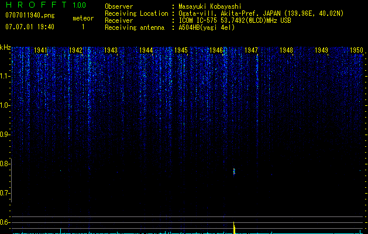The image size is (368, 234).
Task: Click the observer name Masayuki Kobayashi
Action: pyautogui.click(x=210, y=6)
